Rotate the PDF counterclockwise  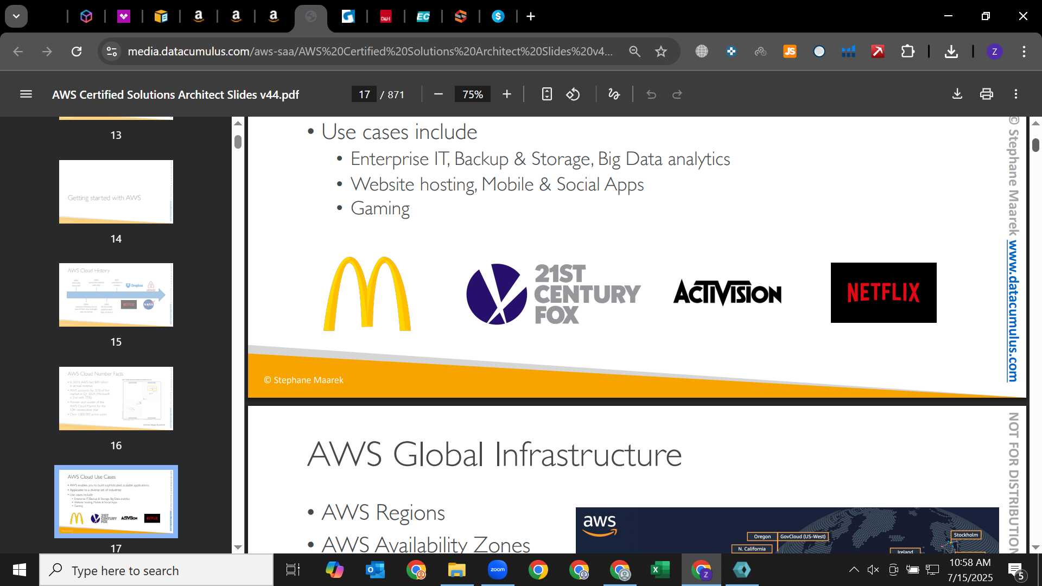(573, 94)
